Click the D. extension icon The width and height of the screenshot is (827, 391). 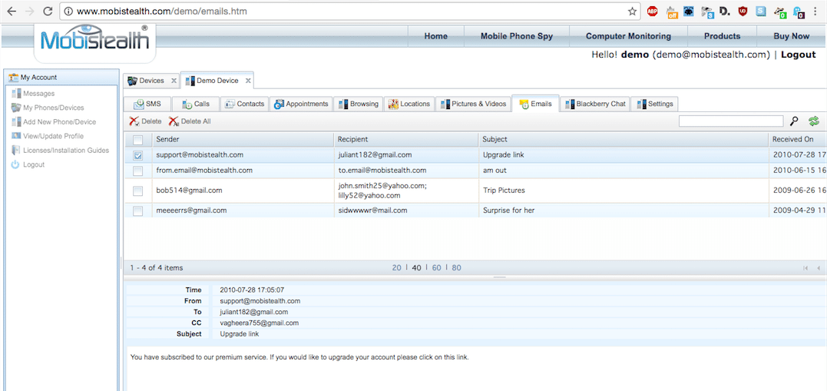click(725, 11)
